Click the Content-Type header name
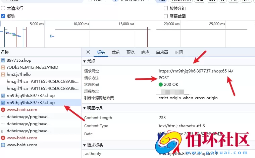Image resolution: width=255 pixels, height=158 pixels. (96, 126)
